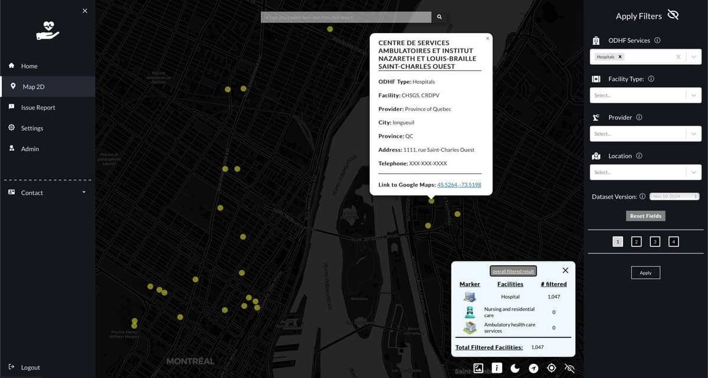
Task: Select filter page 4
Action: [x=674, y=241]
